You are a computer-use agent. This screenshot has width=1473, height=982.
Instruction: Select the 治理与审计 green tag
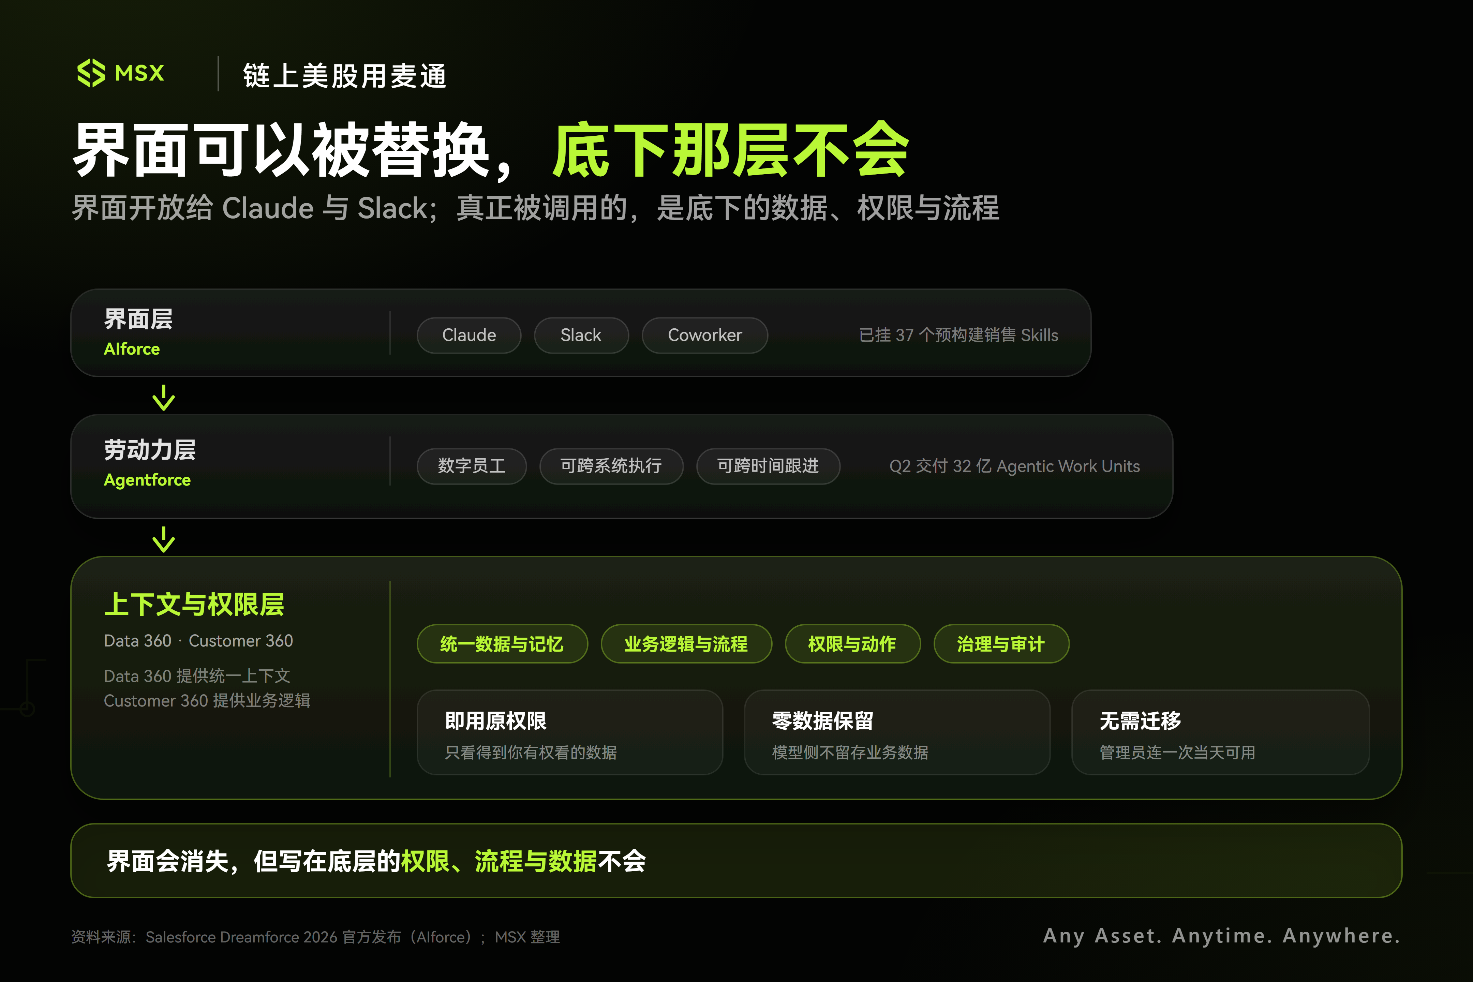coord(1001,644)
